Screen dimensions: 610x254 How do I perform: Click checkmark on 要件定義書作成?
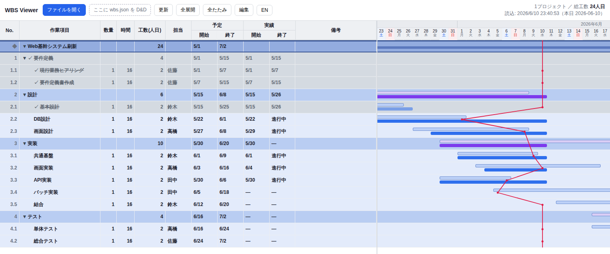36,82
